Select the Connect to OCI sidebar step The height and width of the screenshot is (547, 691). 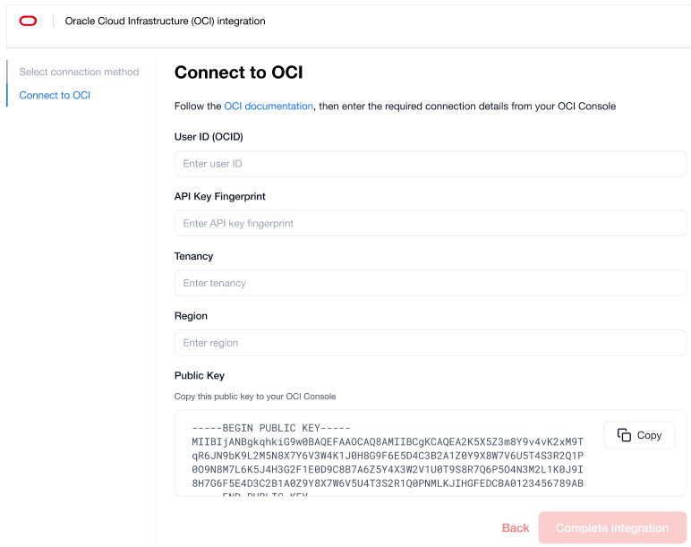point(55,95)
